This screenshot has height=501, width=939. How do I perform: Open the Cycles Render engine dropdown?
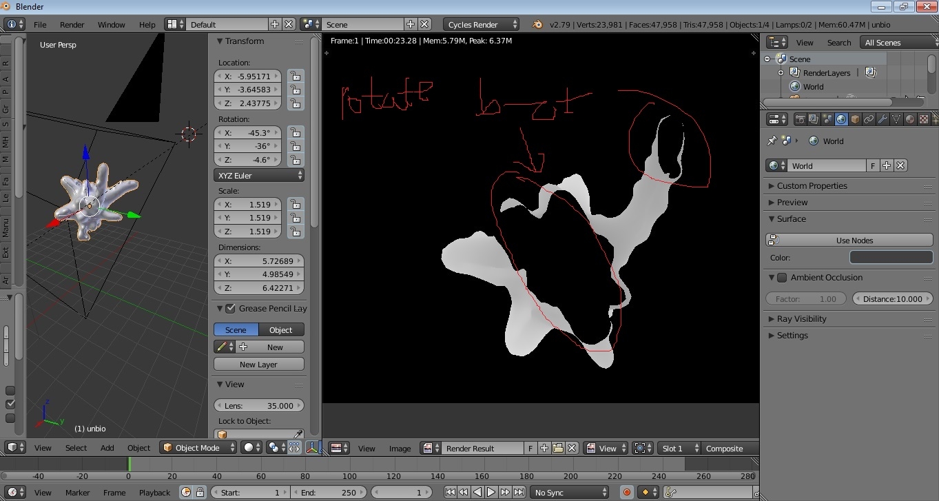pos(482,24)
